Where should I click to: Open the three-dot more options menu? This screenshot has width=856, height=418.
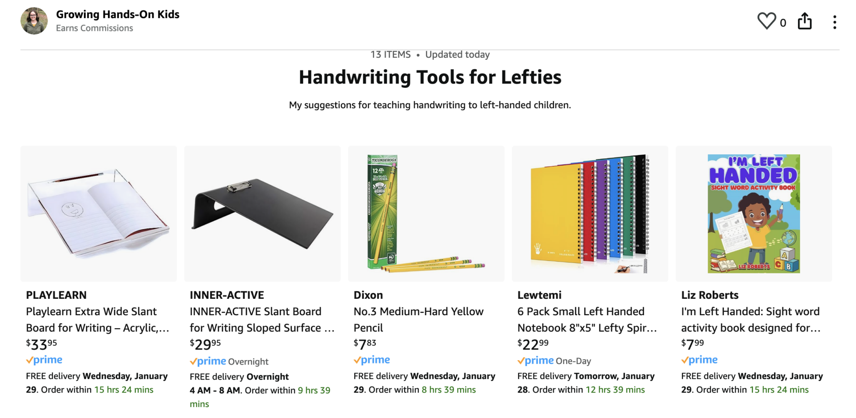coord(834,22)
